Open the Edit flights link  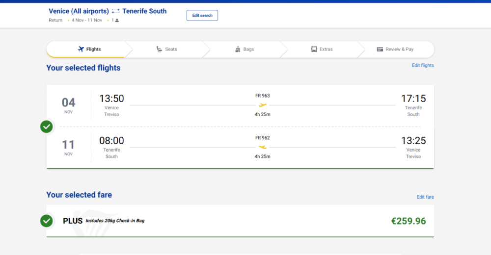point(423,65)
